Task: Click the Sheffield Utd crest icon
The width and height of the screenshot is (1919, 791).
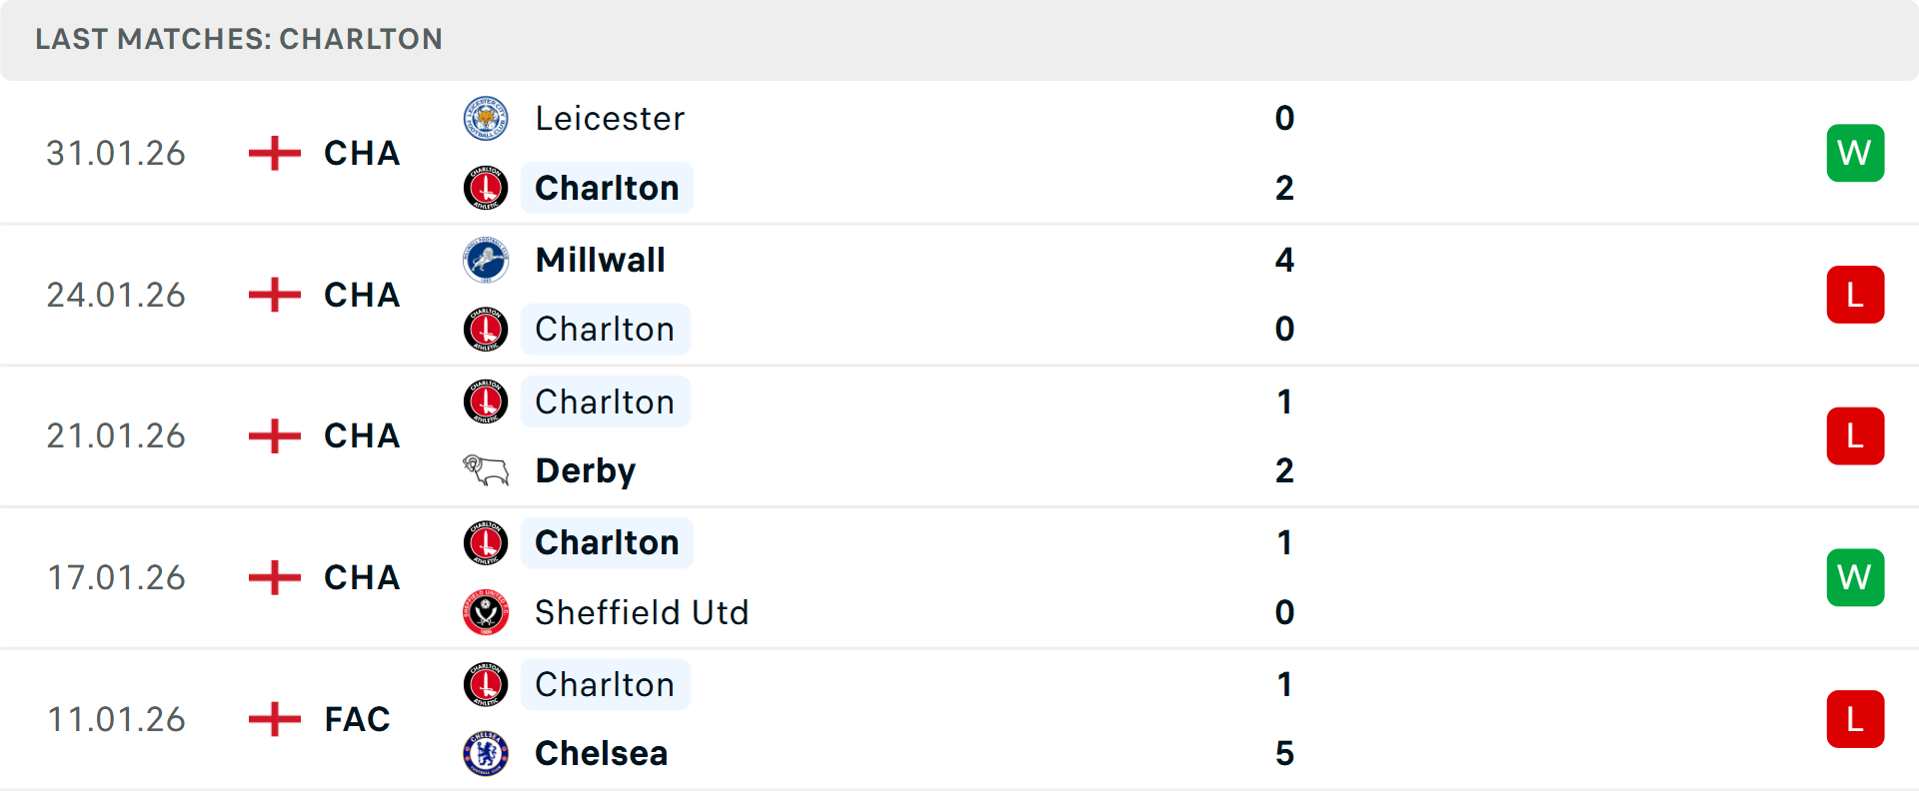Action: point(486,612)
